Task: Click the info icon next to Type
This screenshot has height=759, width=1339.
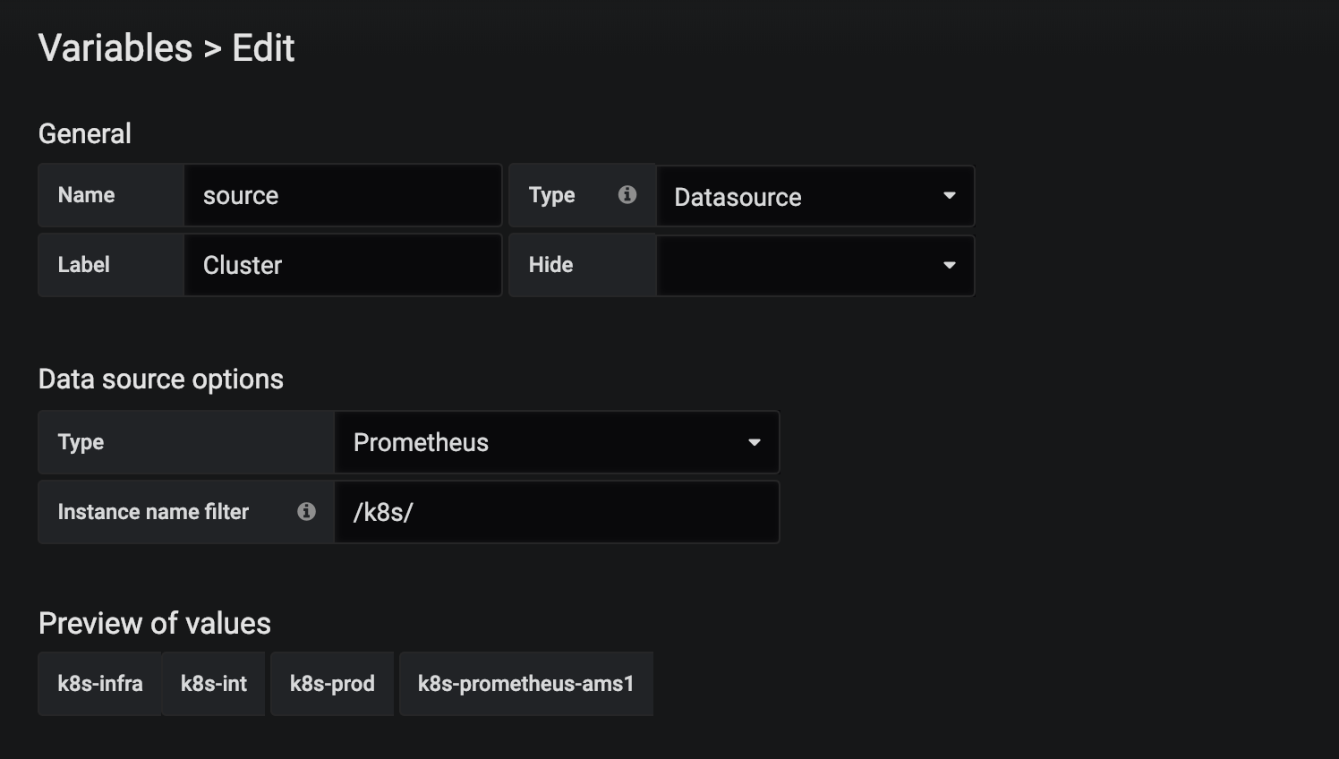Action: click(627, 194)
